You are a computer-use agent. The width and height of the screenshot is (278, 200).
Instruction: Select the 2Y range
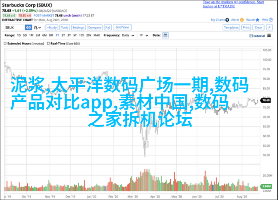63,36
